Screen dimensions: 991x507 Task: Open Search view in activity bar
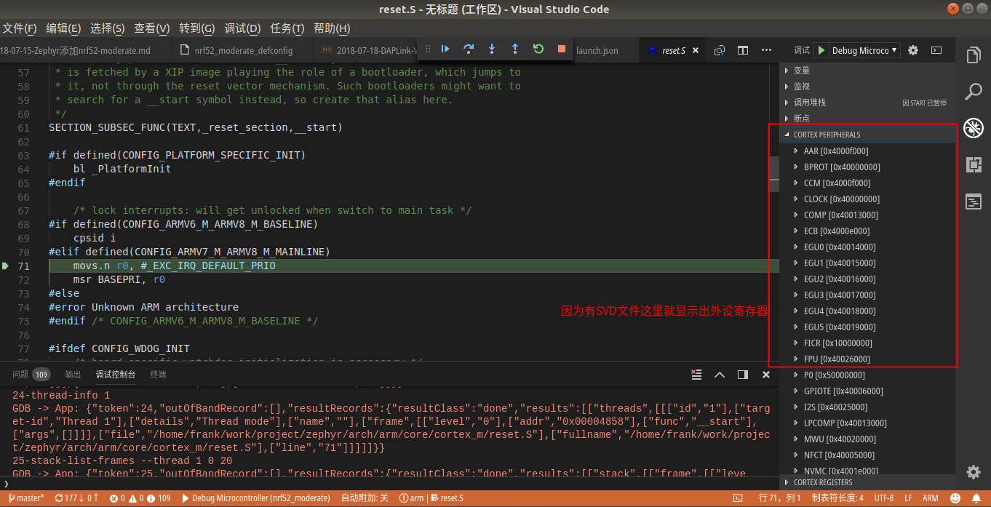[x=974, y=92]
